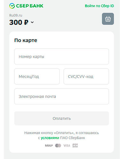The width and height of the screenshot is (125, 159).
Task: Click the МИР payment system logo
Action: tap(49, 146)
